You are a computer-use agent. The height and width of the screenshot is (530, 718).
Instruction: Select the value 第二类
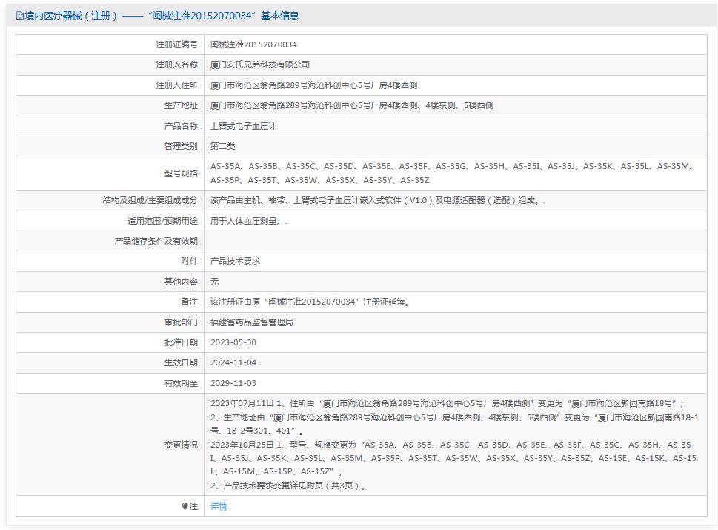[222, 146]
